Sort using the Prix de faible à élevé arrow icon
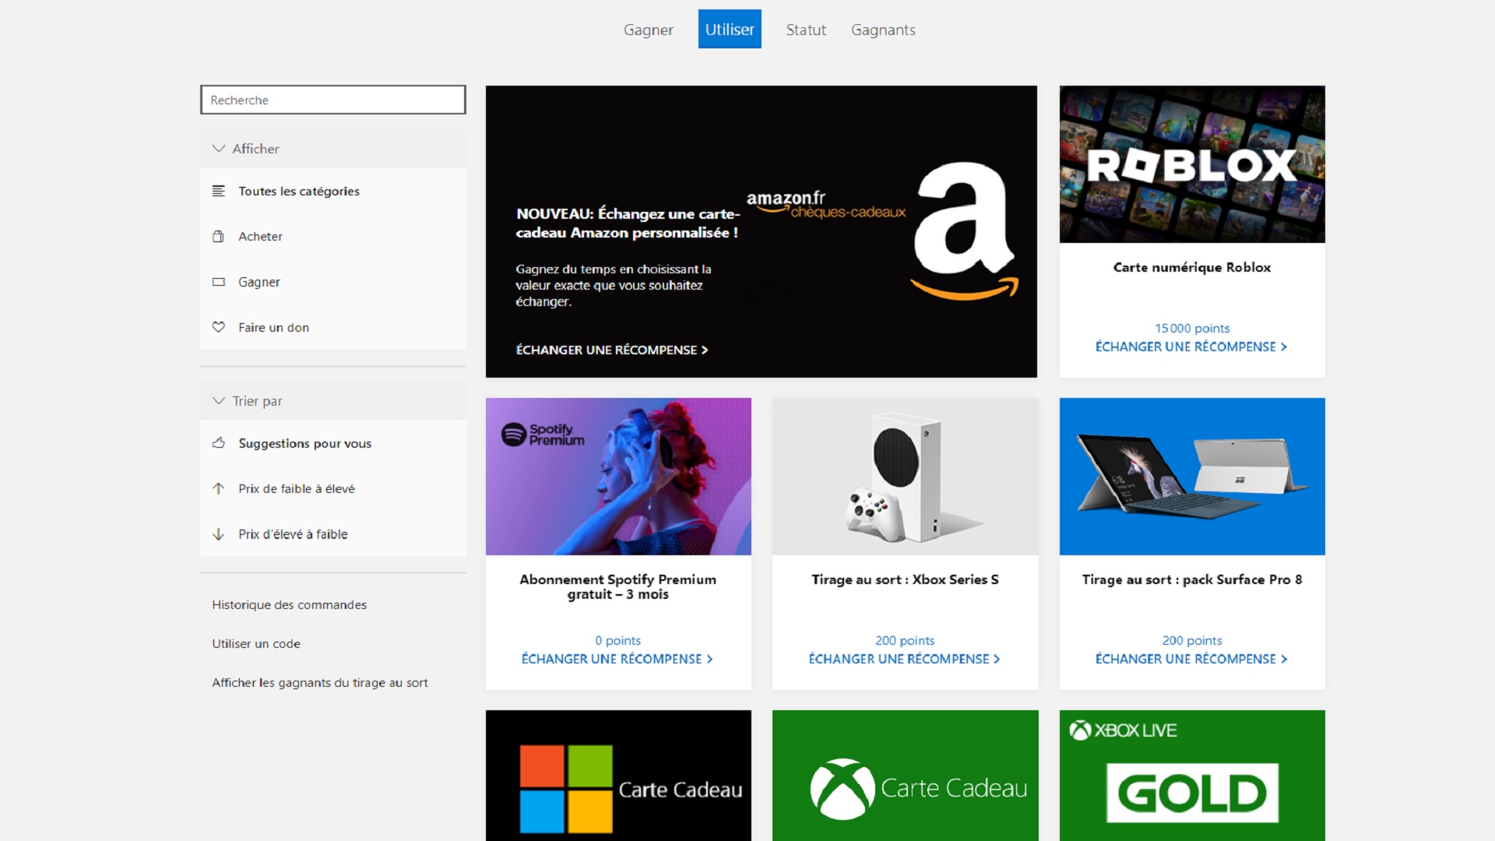 [x=219, y=488]
